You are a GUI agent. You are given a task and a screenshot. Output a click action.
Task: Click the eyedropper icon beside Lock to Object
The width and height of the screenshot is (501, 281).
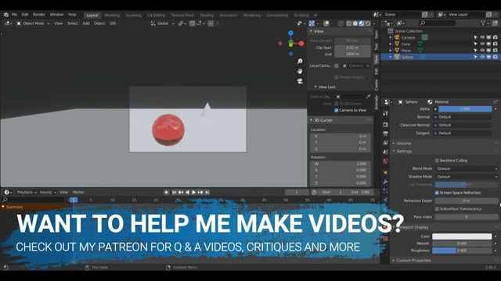(x=368, y=97)
